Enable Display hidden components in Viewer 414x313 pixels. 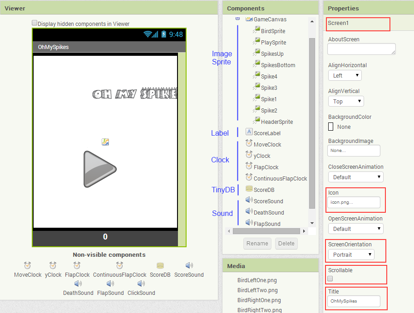pyautogui.click(x=34, y=23)
